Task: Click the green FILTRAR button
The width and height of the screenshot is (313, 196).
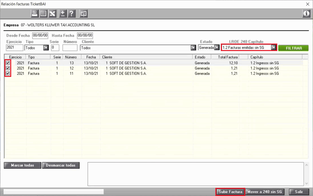Action: click(293, 48)
